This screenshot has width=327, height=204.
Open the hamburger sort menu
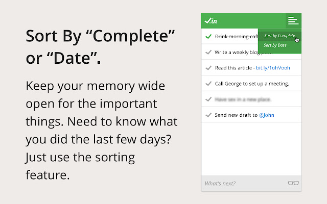(293, 21)
